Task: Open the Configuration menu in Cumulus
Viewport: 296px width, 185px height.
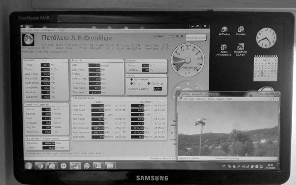Action: point(49,30)
